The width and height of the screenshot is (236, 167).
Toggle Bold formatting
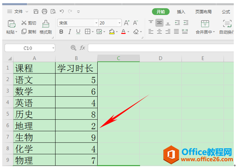(x=61, y=32)
